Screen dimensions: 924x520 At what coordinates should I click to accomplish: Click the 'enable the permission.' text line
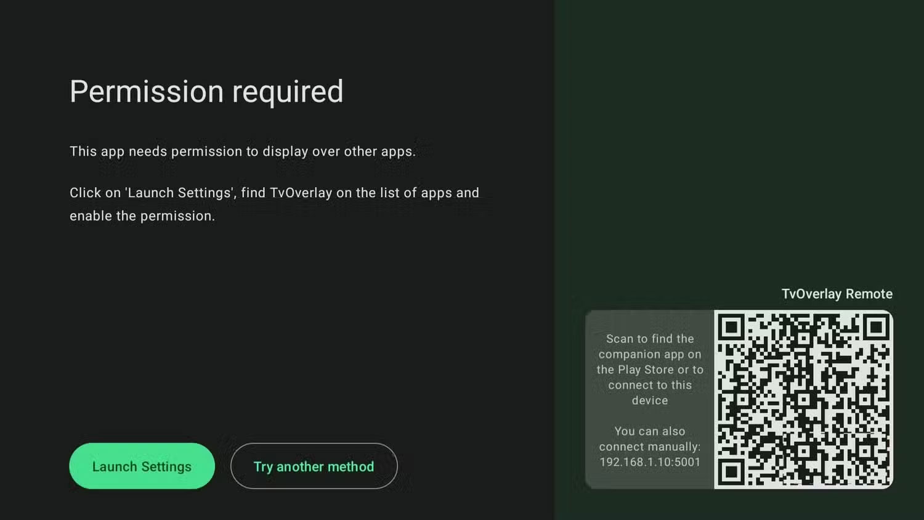coord(142,216)
